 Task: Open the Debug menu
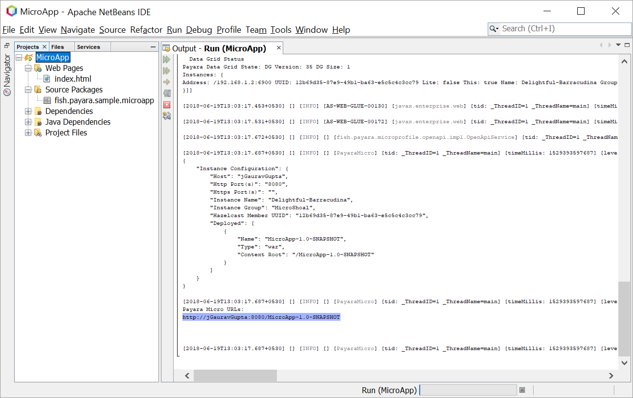(199, 30)
